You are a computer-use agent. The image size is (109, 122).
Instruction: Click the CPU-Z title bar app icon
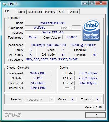point(4,4)
